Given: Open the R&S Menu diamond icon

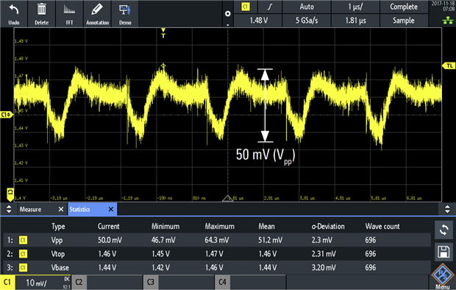Looking at the screenshot, I should coord(443,275).
